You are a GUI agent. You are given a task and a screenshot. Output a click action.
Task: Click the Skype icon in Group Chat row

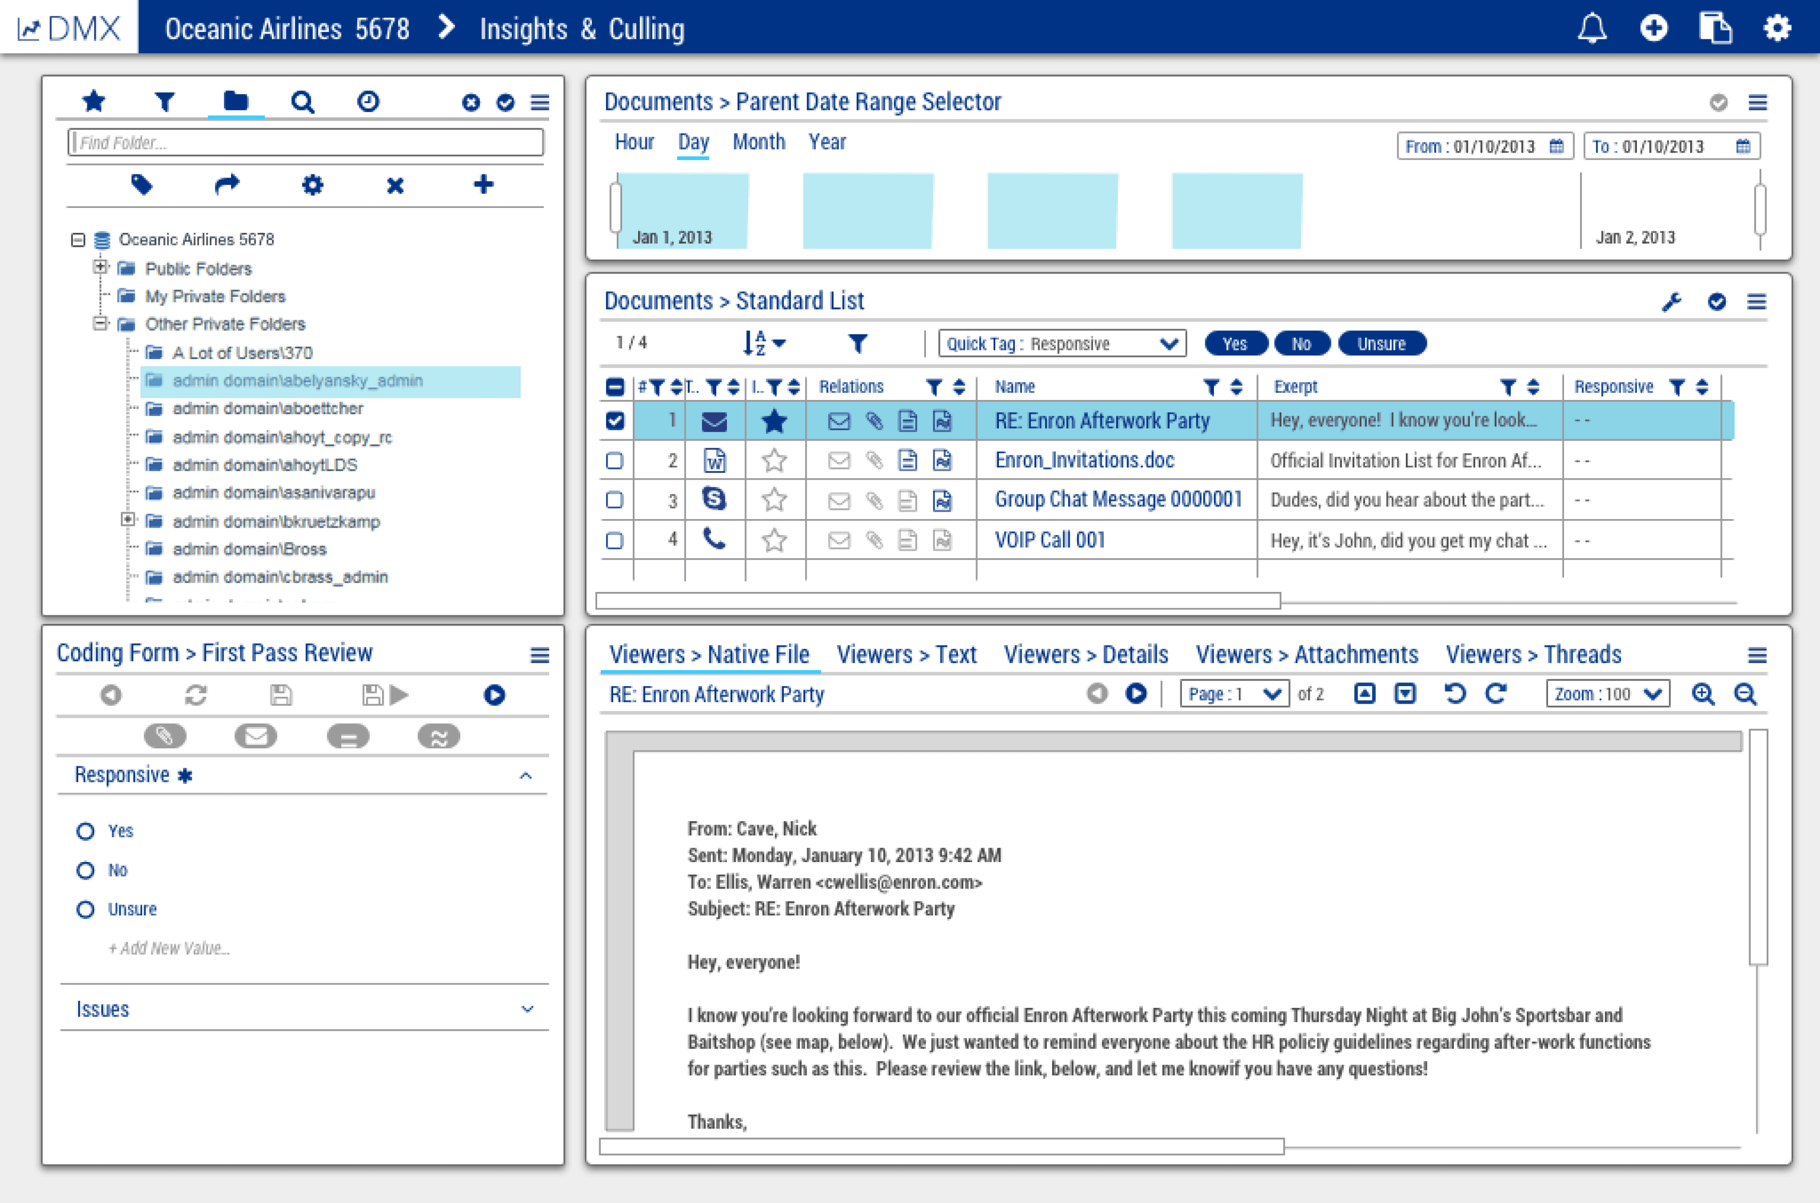(714, 499)
